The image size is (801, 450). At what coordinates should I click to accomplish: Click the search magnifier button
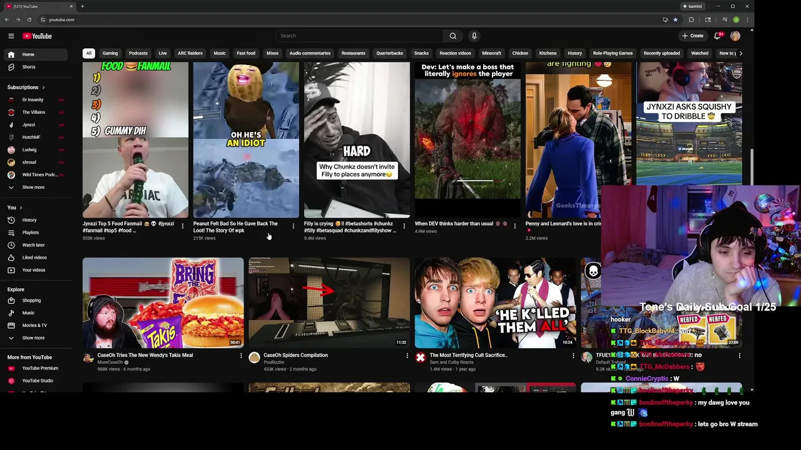[x=453, y=36]
